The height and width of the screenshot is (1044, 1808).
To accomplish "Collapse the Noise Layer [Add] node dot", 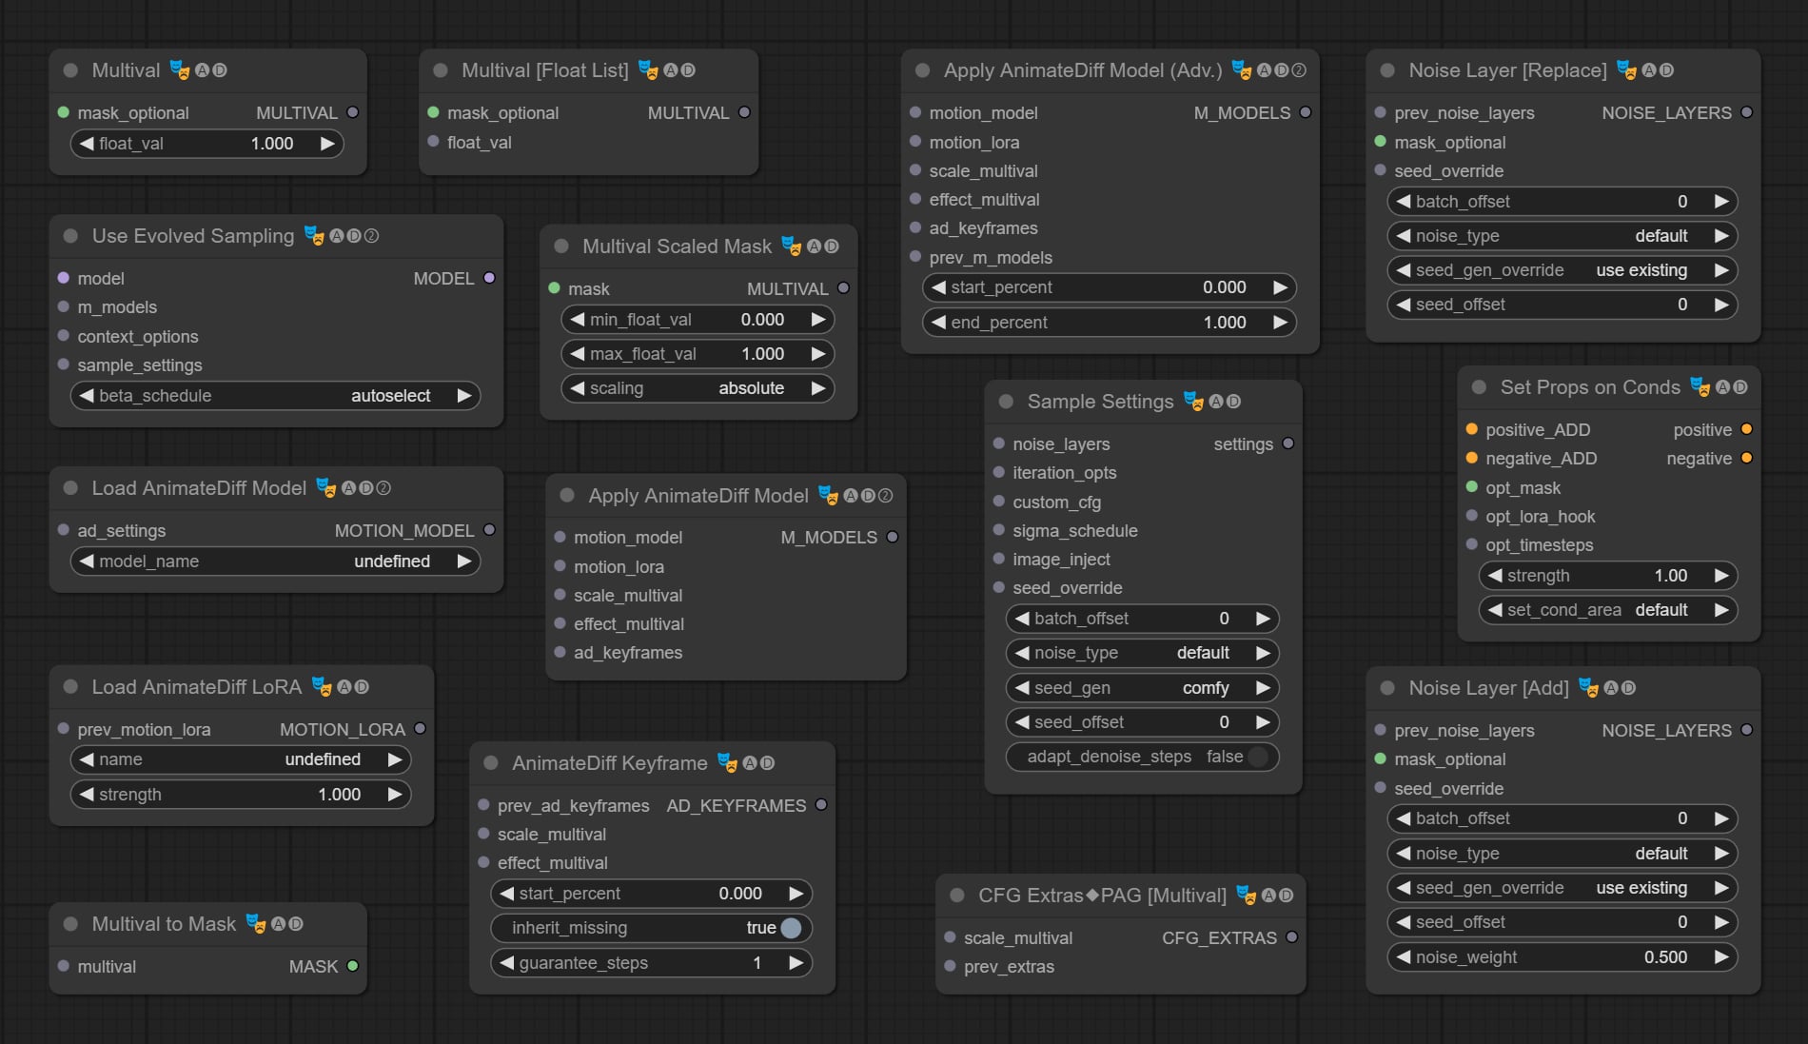I will [1387, 688].
